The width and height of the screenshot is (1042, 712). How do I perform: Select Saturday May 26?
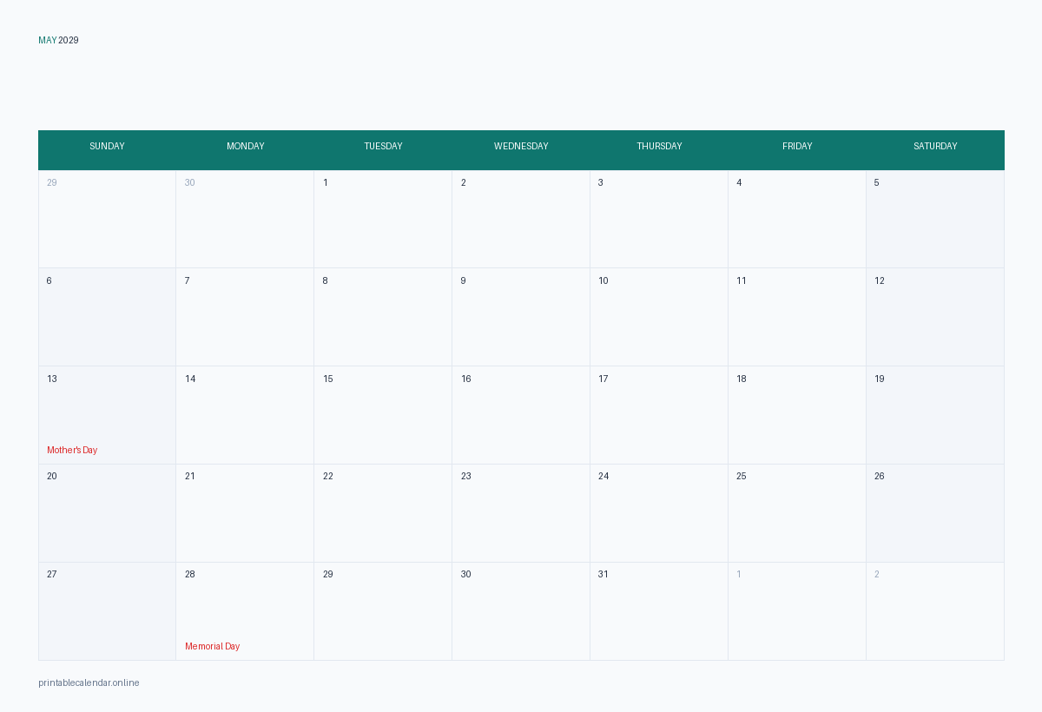point(935,513)
